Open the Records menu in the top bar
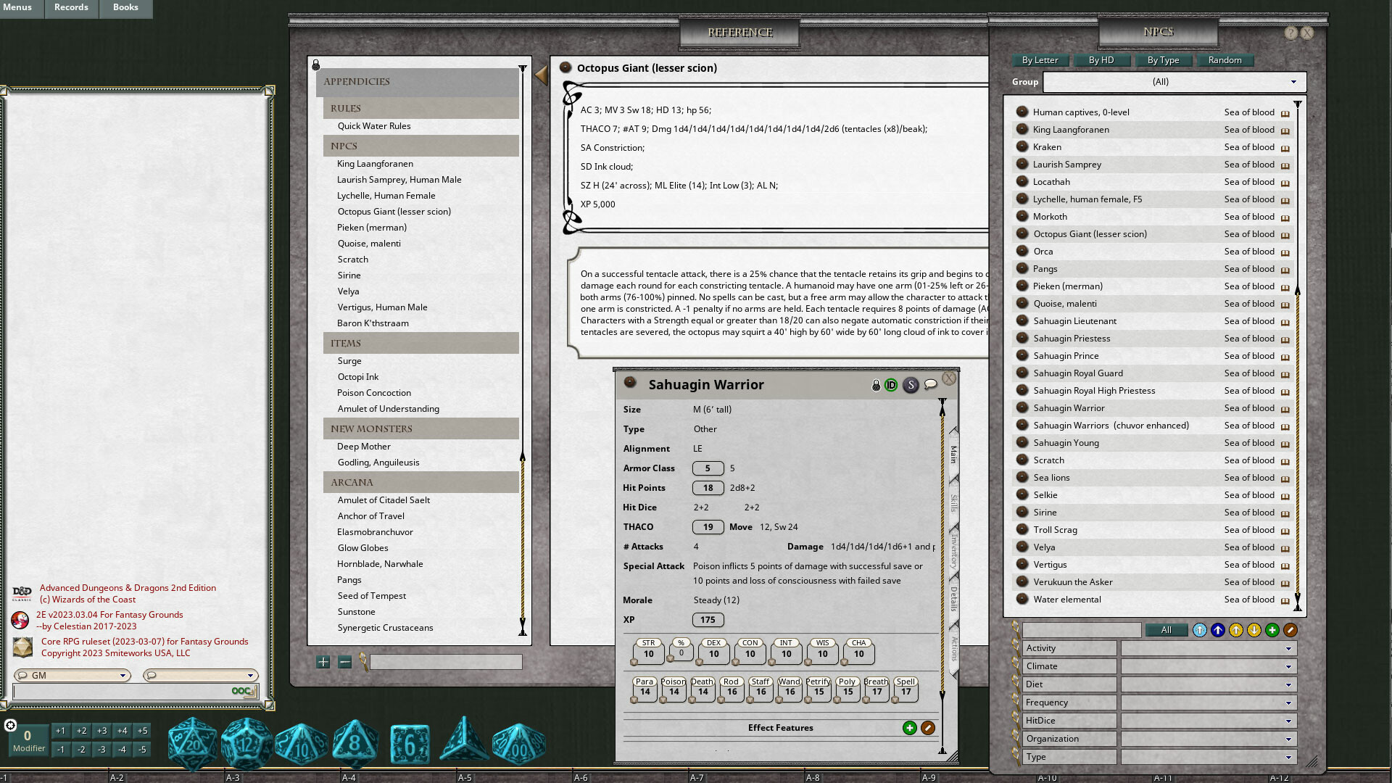This screenshot has height=783, width=1392. (70, 7)
